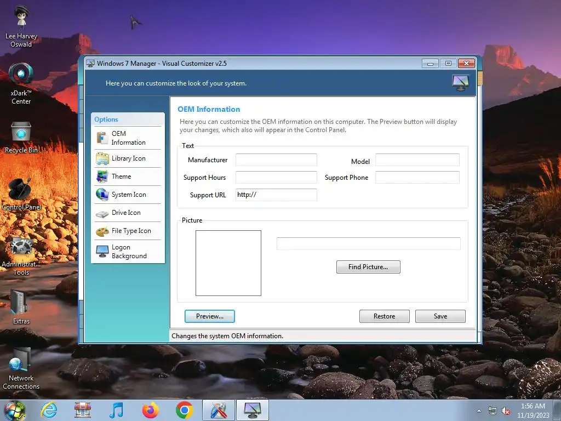Select the Theme option icon

pyautogui.click(x=102, y=177)
